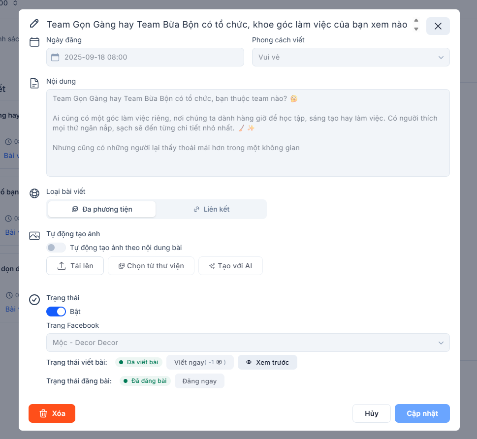Screen dimensions: 477x439
Task: Preview post with Xem trước eye button
Action: 267,362
